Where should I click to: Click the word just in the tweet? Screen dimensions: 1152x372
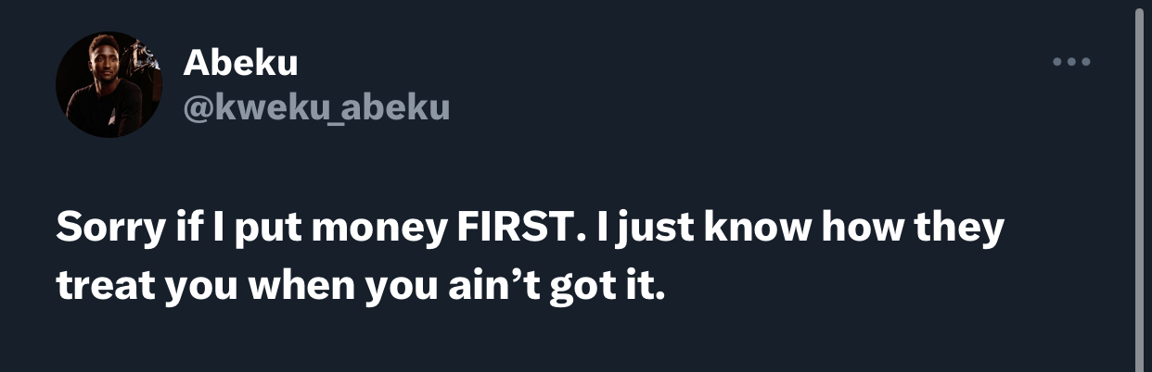[x=649, y=229]
